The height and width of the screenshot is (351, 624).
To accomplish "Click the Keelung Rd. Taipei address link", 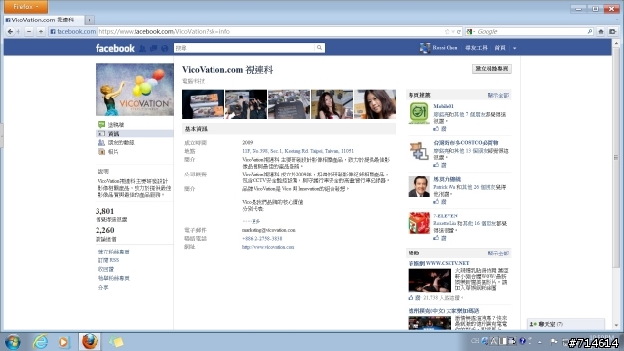I will pyautogui.click(x=297, y=151).
